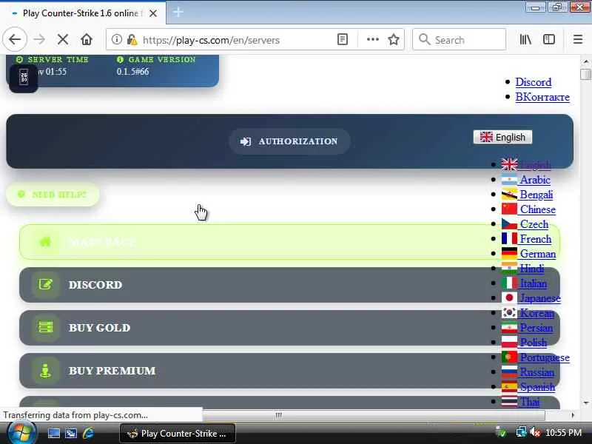Image resolution: width=592 pixels, height=444 pixels.
Task: Select the Buy Gold menu entry
Action: (x=289, y=328)
